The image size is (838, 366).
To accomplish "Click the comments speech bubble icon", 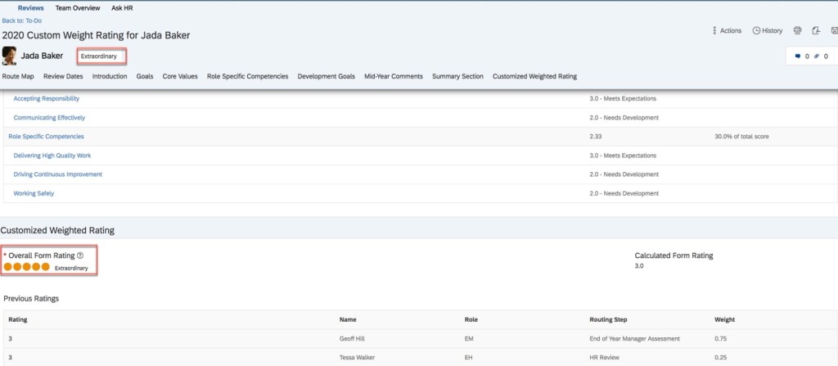I will pos(798,56).
